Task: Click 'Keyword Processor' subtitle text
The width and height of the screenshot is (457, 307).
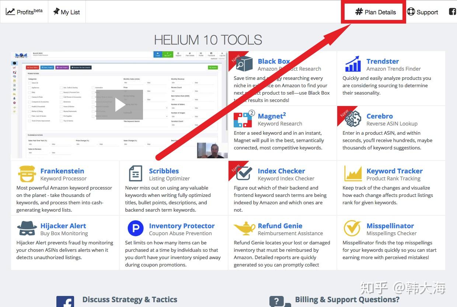Action: [63, 179]
